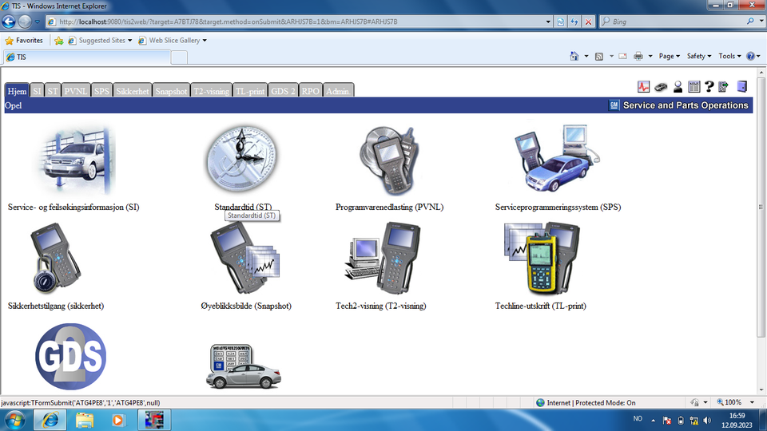Click the IE Home icon
This screenshot has width=767, height=431.
click(574, 56)
